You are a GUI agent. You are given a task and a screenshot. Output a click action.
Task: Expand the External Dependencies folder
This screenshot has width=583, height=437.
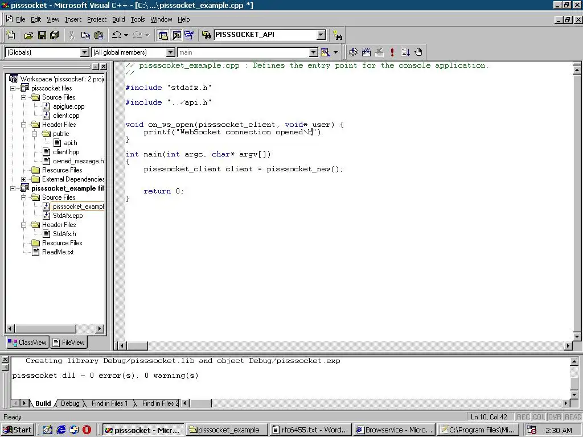coord(24,179)
